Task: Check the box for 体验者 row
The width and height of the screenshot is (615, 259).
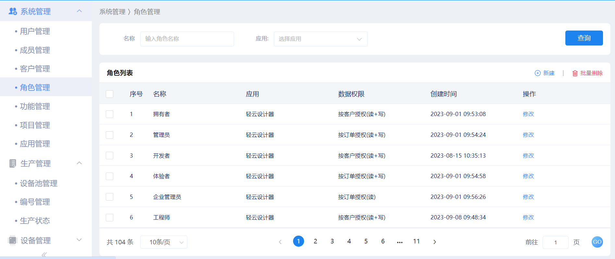Action: (110, 176)
